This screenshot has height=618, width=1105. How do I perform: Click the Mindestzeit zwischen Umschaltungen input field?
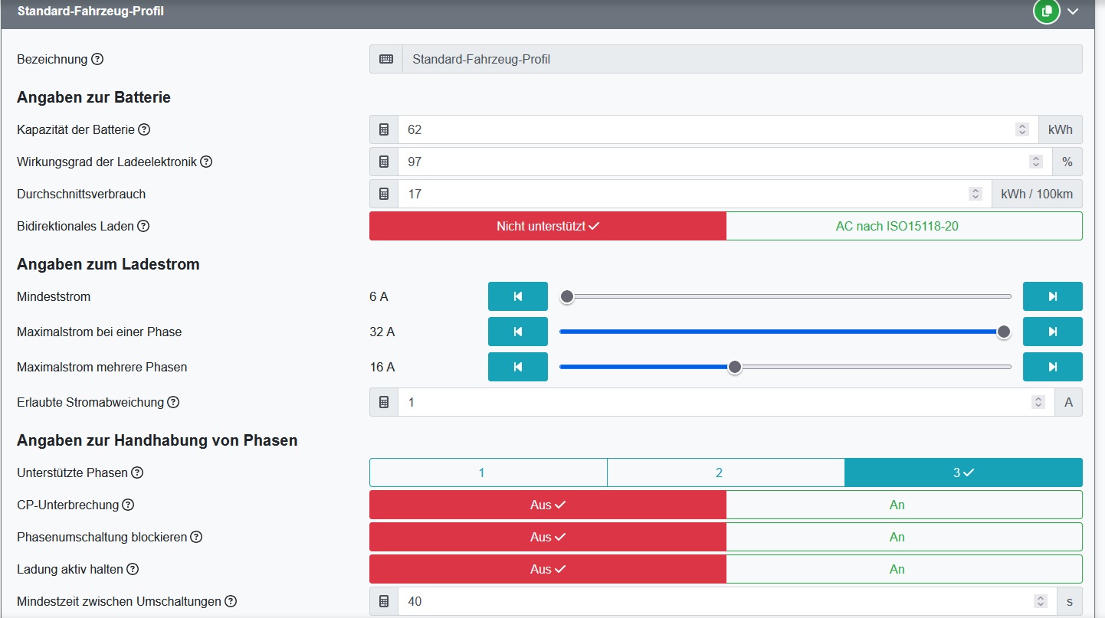[727, 601]
